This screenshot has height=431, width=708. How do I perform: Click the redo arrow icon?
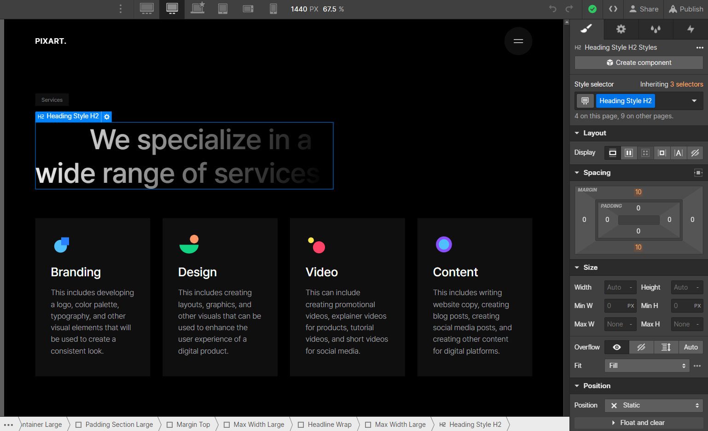pos(569,9)
